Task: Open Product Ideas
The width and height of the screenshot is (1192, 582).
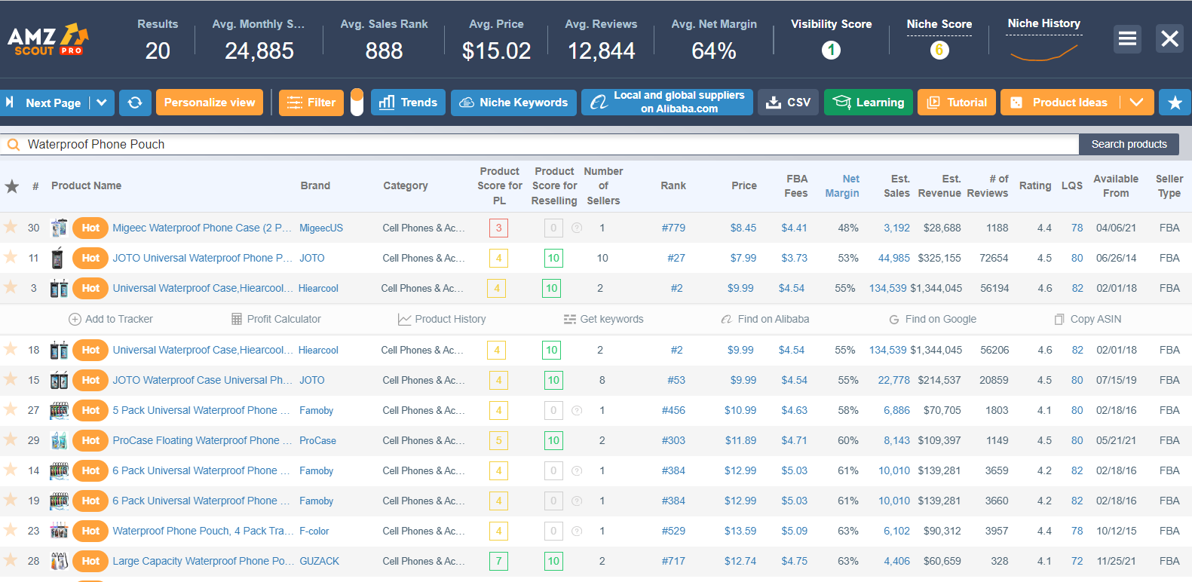Action: tap(1060, 103)
